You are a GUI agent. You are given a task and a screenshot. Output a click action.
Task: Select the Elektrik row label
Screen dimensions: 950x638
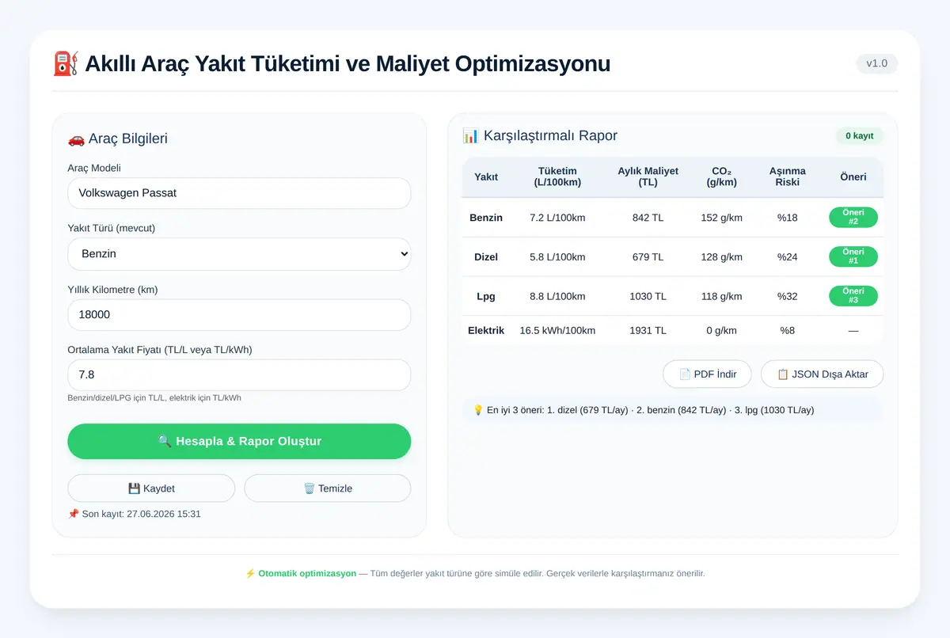point(486,330)
